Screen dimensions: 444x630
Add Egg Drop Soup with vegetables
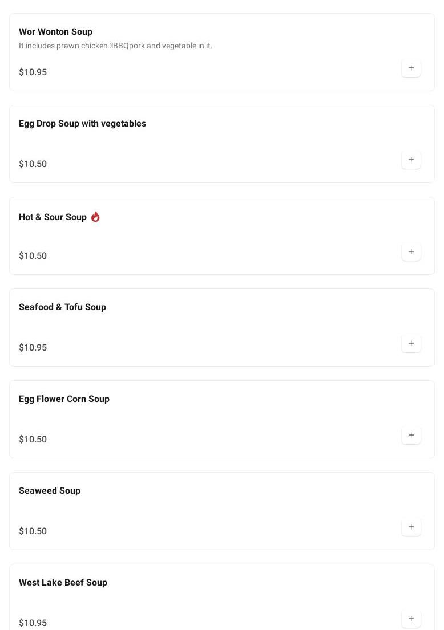coord(411,160)
